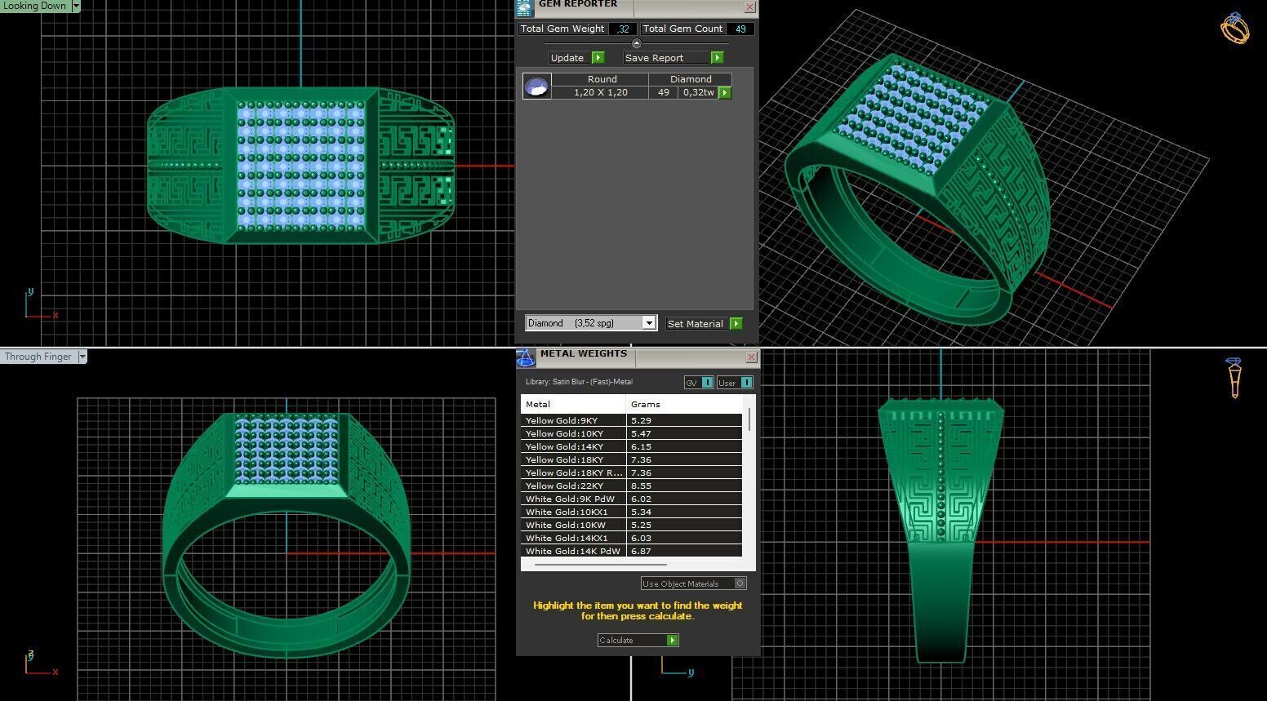Click the Total Gem Count value field

pyautogui.click(x=740, y=29)
